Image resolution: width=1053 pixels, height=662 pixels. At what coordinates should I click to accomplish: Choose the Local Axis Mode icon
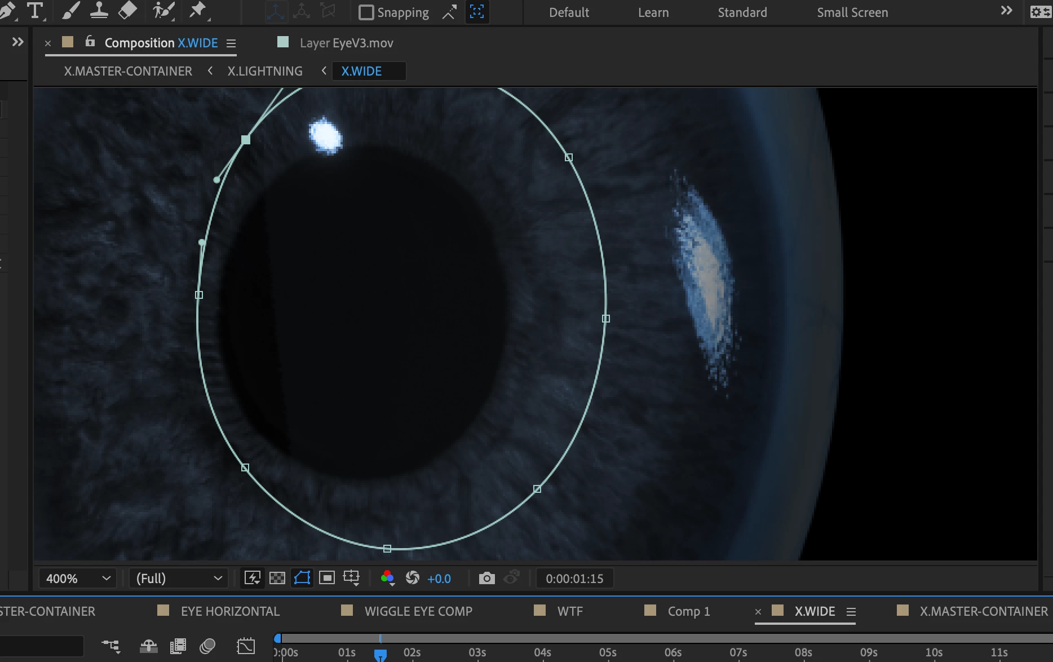275,12
